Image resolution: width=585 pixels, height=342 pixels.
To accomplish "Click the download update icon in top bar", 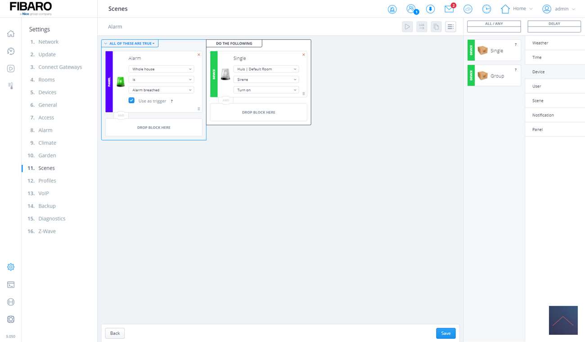I will [x=430, y=9].
